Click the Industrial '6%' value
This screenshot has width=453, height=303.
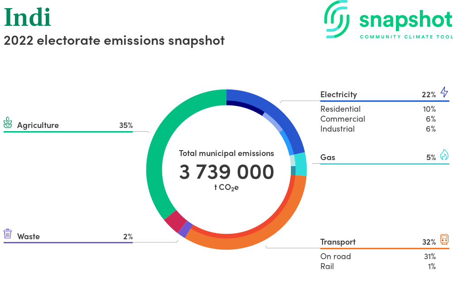click(431, 129)
